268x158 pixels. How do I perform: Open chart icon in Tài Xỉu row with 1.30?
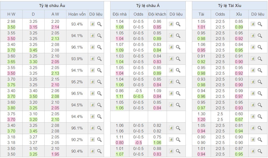[x=253, y=116]
